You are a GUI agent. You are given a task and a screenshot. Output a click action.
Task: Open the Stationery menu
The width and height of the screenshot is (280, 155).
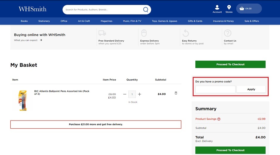coord(44,21)
